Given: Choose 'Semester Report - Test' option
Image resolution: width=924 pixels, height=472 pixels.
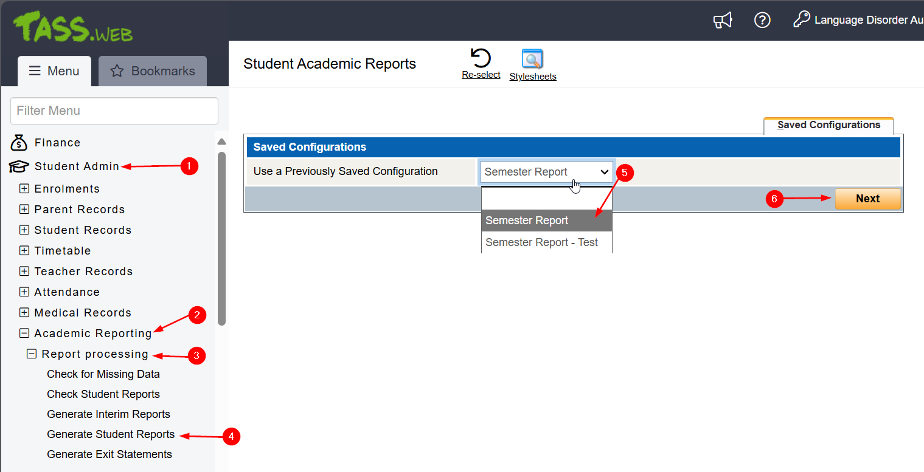Looking at the screenshot, I should click(x=541, y=242).
